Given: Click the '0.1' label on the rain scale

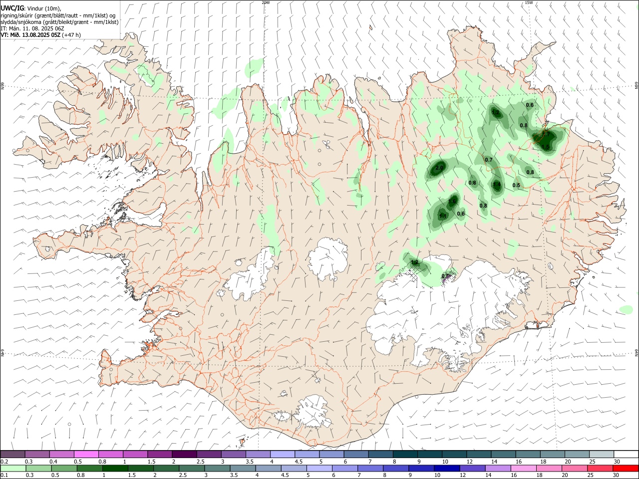Looking at the screenshot, I should [4, 475].
